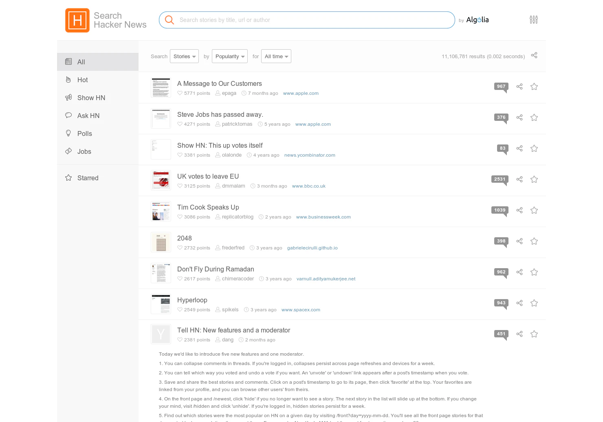The width and height of the screenshot is (603, 422).
Task: Visit gabrielecirulli.github.io link
Action: 312,248
